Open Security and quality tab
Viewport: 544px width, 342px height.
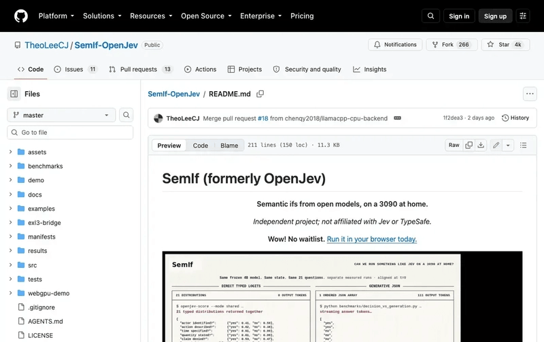(x=307, y=69)
